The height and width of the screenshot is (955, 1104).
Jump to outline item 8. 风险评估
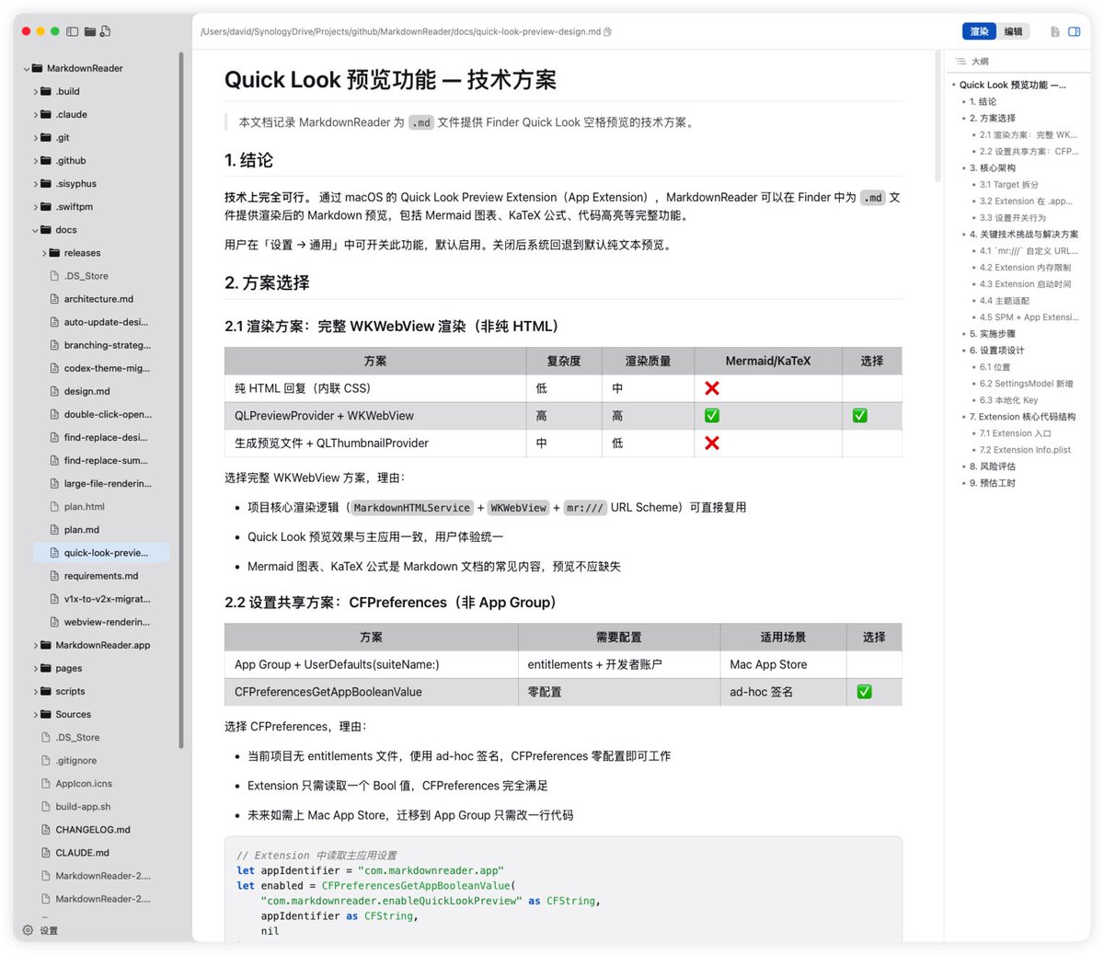tap(992, 466)
